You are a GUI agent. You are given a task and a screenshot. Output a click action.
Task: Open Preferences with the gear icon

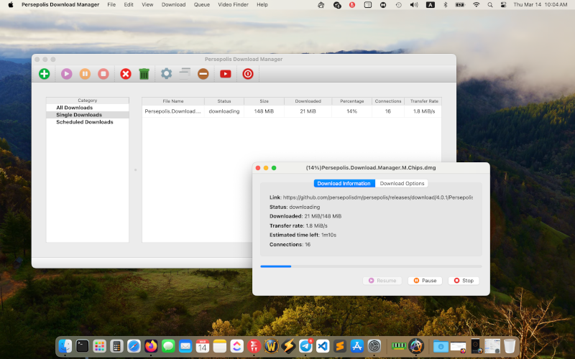click(167, 74)
